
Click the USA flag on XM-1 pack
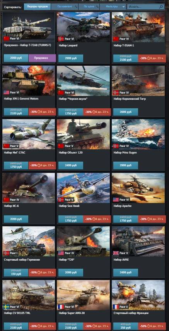click(6, 92)
